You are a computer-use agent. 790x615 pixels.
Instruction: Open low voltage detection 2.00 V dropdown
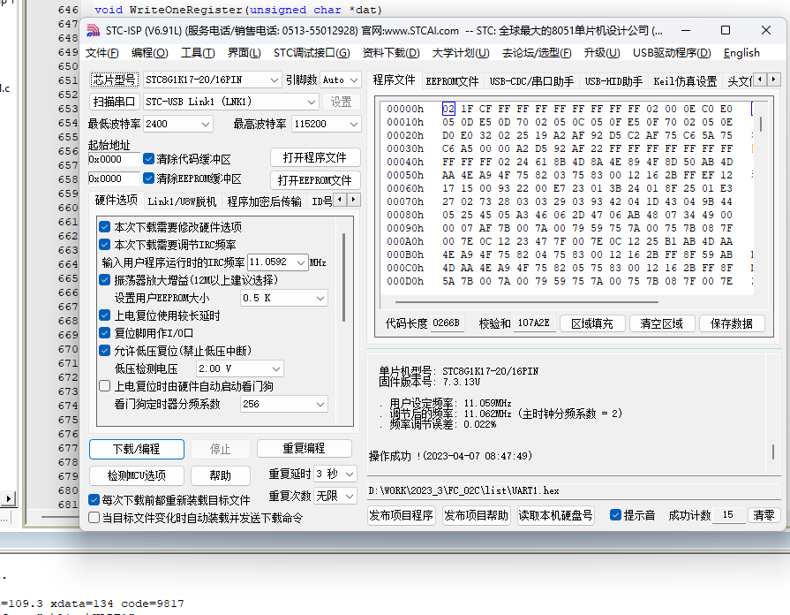pos(240,368)
